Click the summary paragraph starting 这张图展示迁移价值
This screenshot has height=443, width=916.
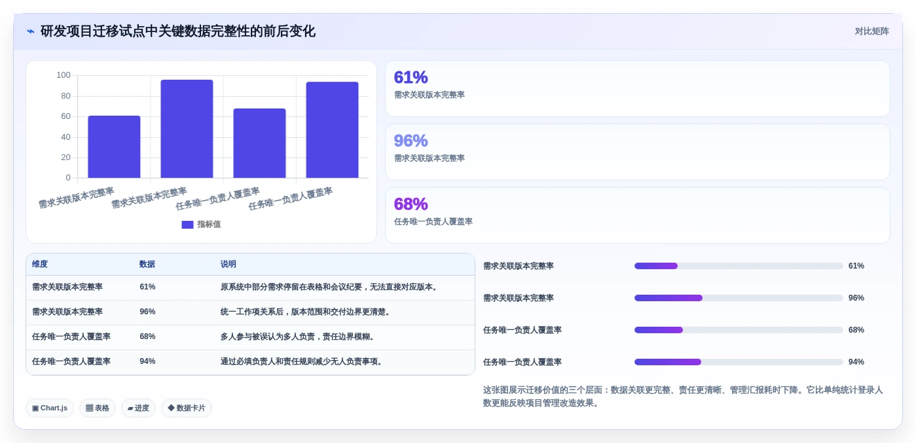[x=684, y=396]
